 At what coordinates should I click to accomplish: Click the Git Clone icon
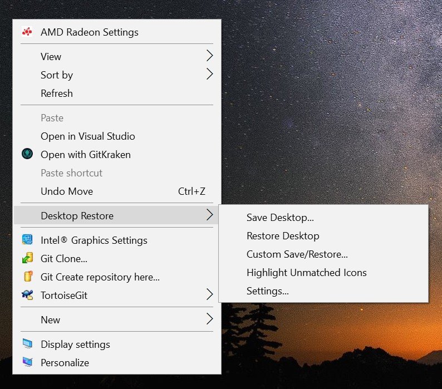click(27, 258)
